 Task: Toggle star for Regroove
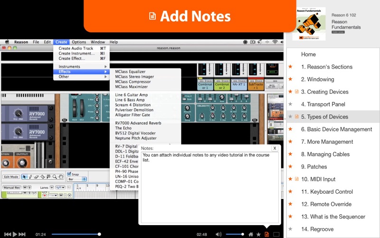(x=290, y=229)
